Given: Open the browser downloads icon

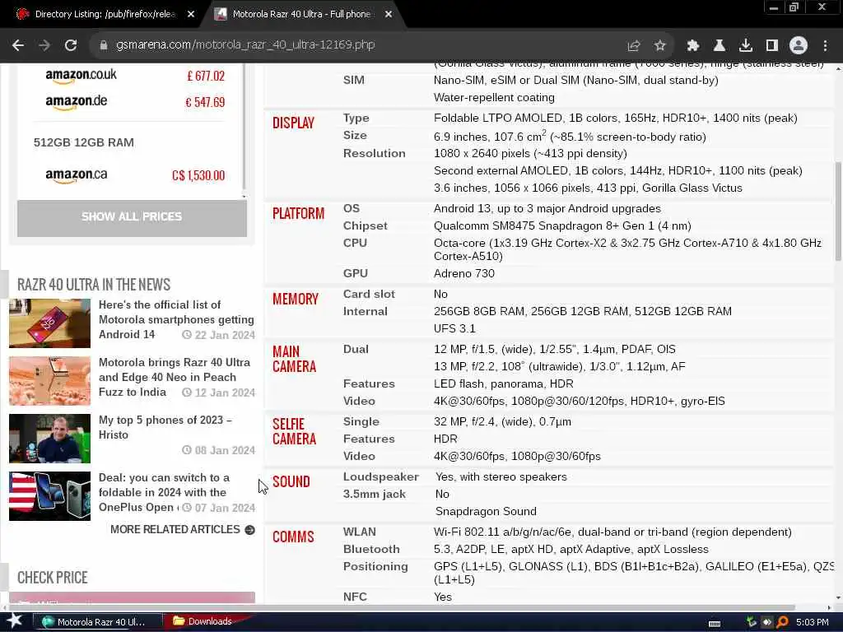Looking at the screenshot, I should (746, 46).
